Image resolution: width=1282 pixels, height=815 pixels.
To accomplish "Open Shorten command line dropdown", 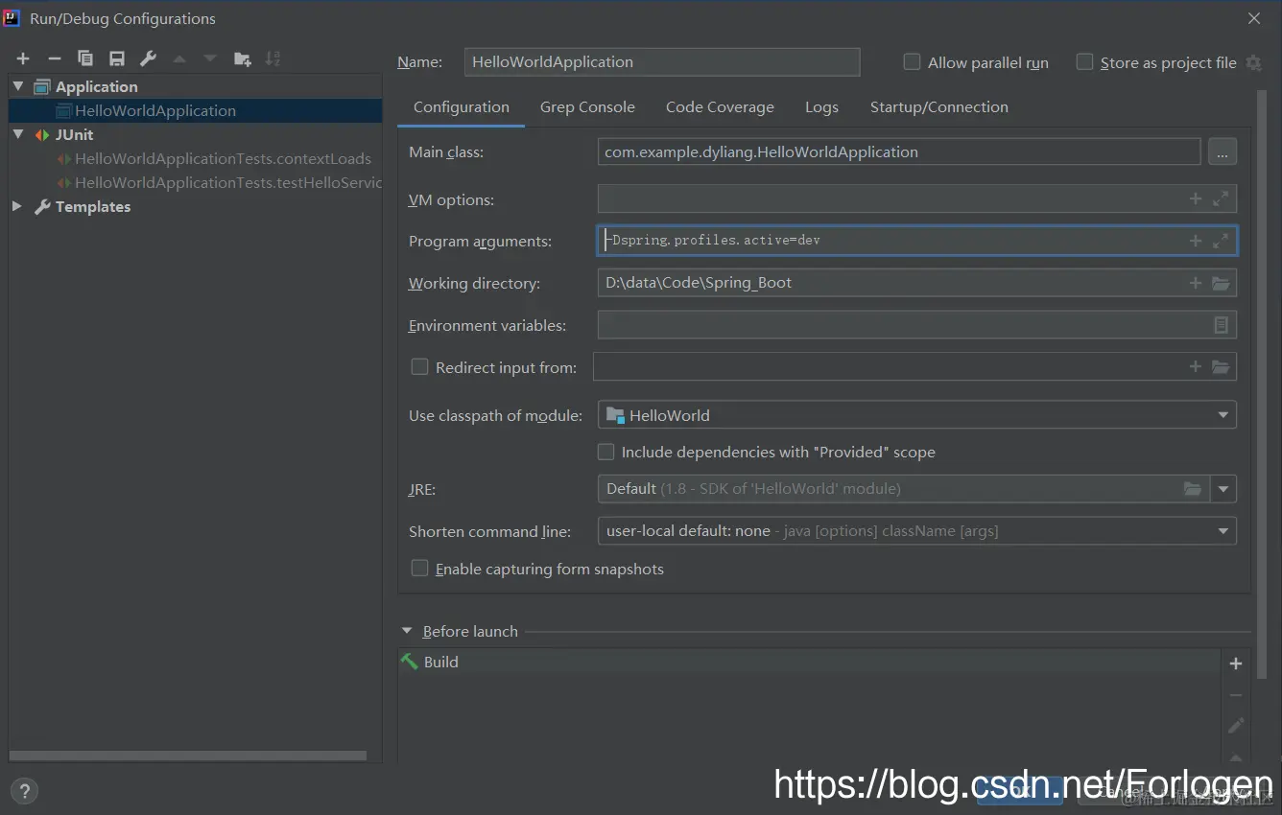I will click(x=1223, y=531).
